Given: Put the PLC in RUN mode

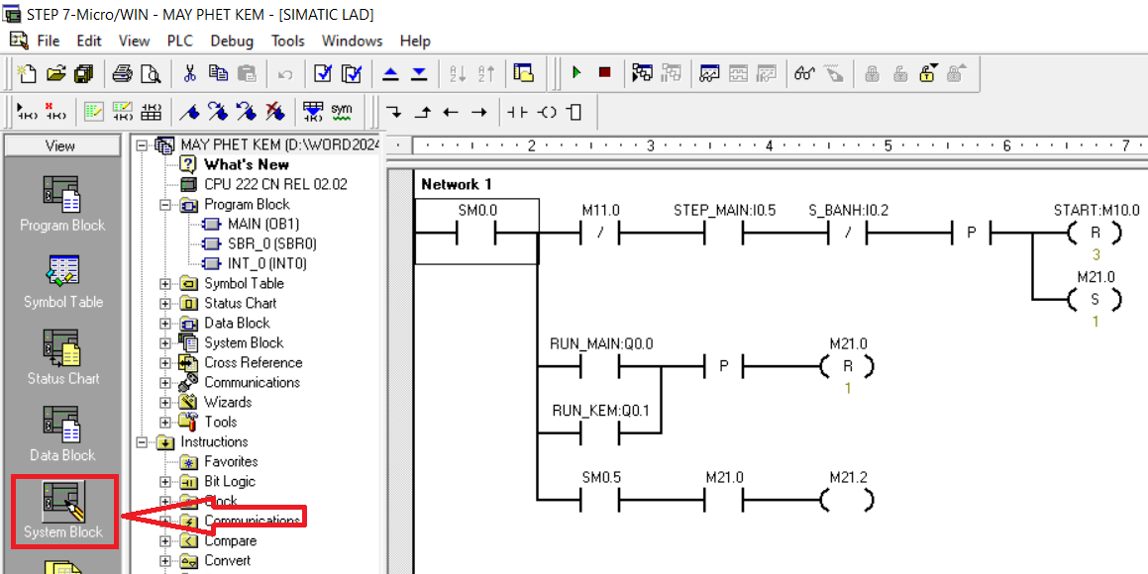Looking at the screenshot, I should pos(576,73).
